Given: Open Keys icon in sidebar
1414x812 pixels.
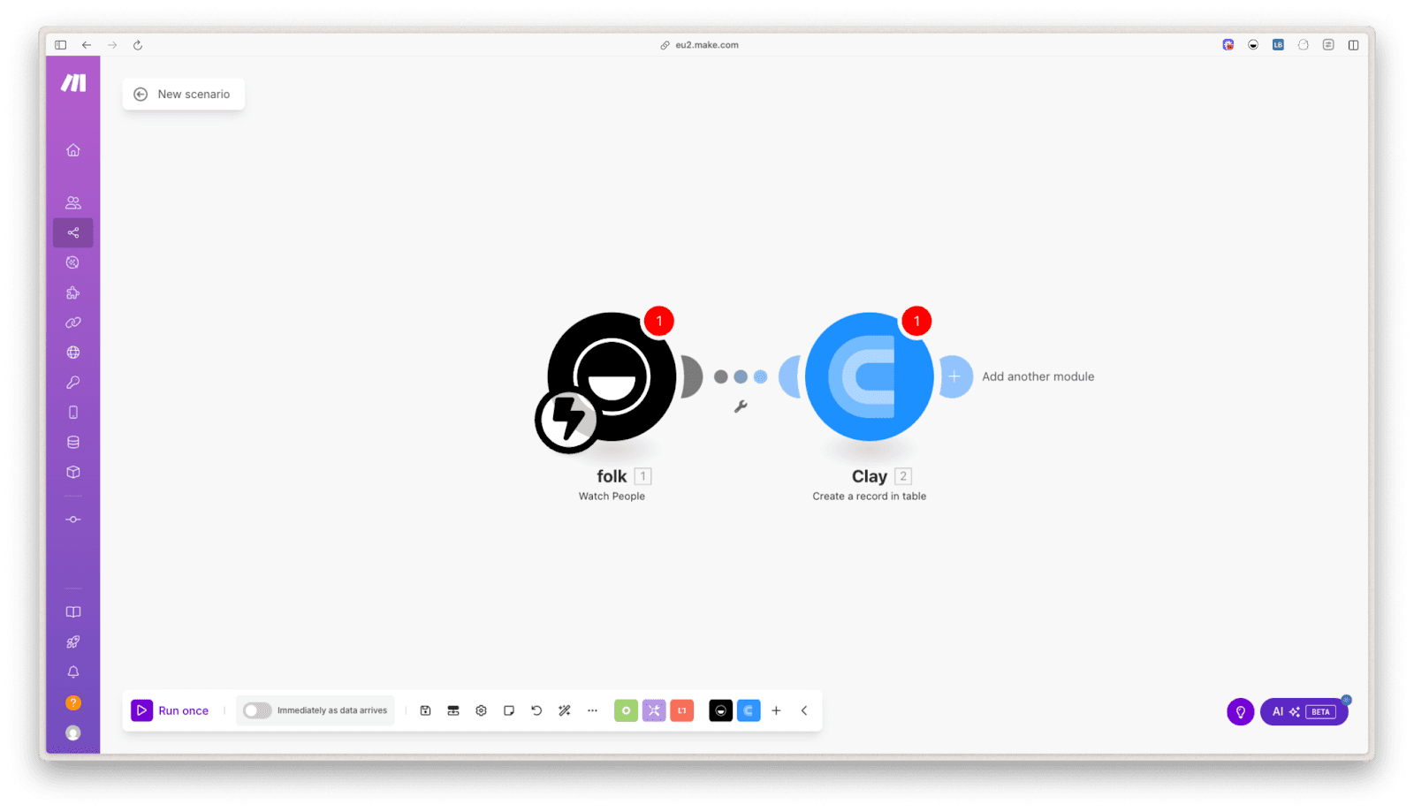Looking at the screenshot, I should (73, 383).
